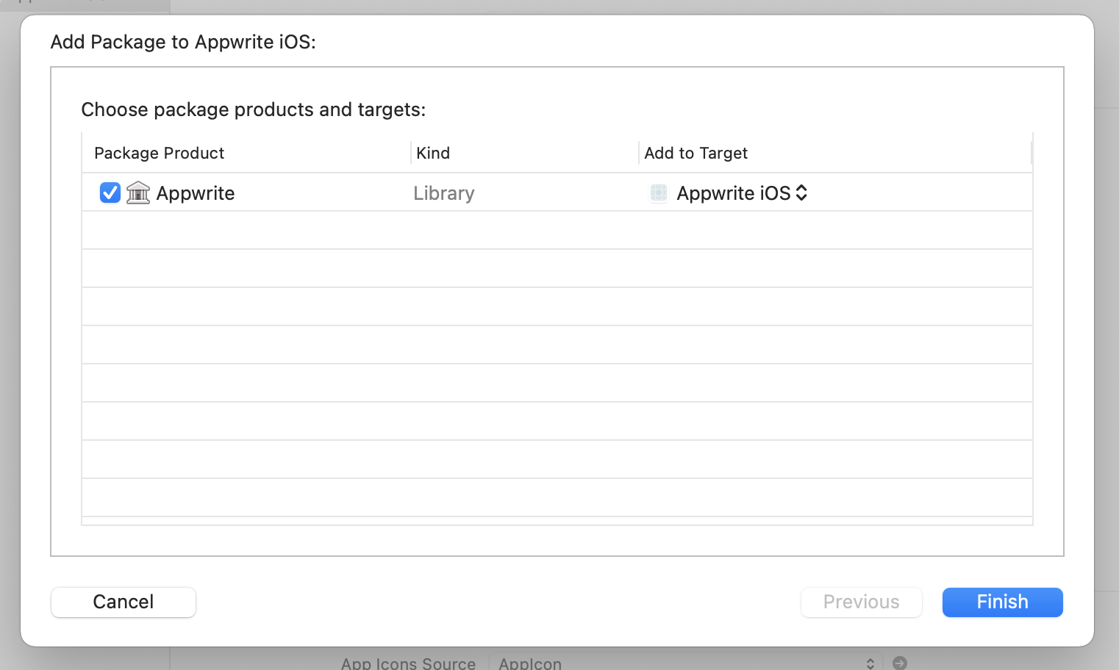1119x670 pixels.
Task: Click the arrow icon next to AppIcon field
Action: 900,663
